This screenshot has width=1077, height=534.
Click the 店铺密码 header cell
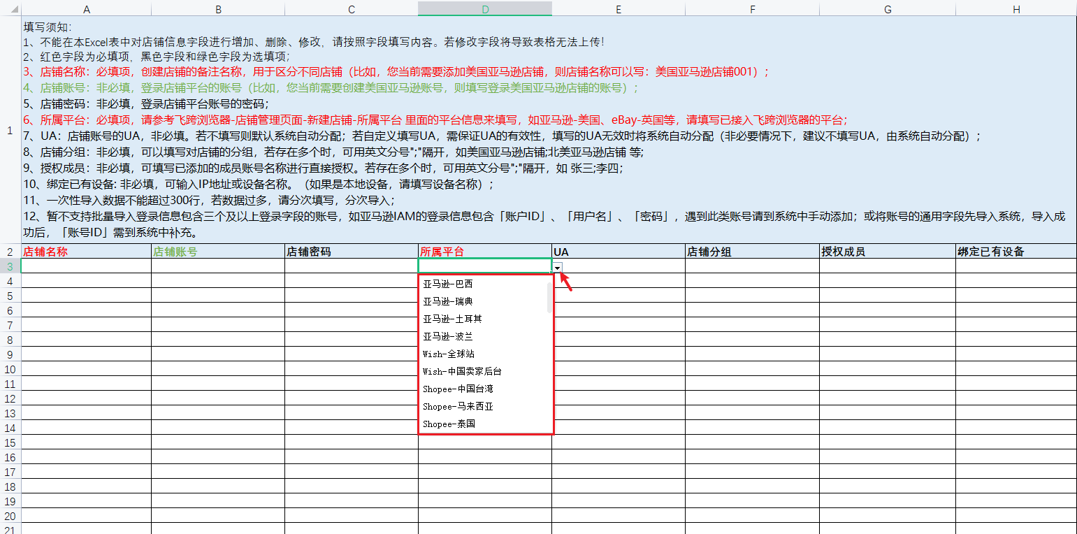tap(351, 252)
